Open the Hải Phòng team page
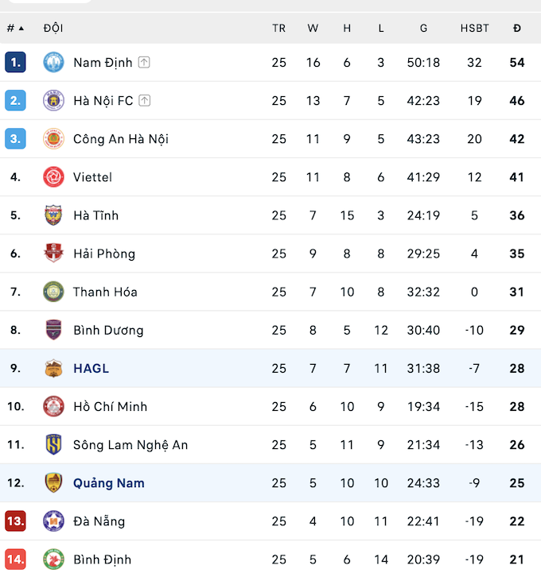 (x=104, y=254)
